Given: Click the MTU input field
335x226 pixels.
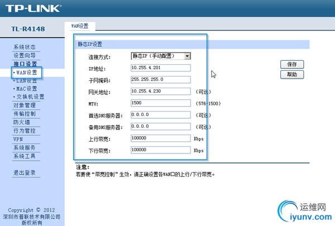Looking at the screenshot, I should [161, 103].
